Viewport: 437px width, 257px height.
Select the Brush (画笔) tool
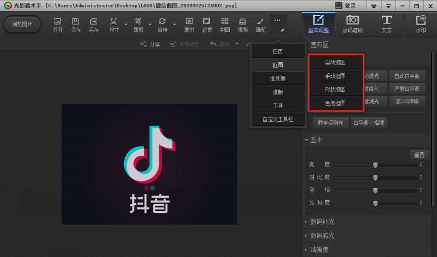coord(260,24)
